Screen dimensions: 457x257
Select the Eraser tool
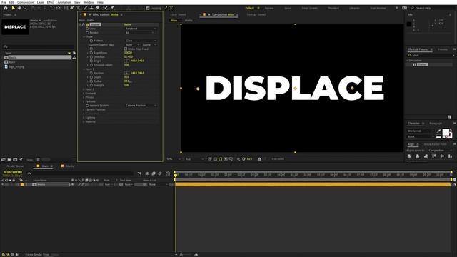(x=98, y=8)
